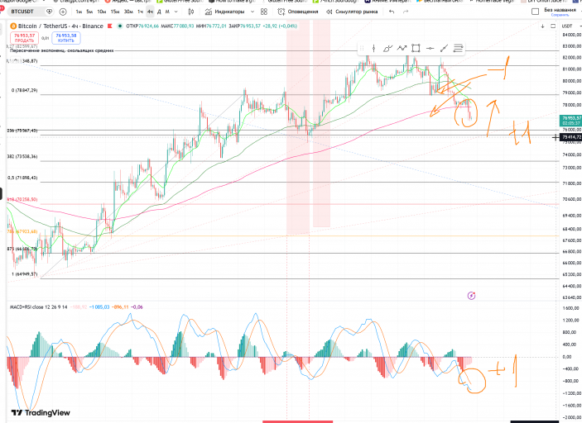Click the ОТКР 76924,66 open value
The width and height of the screenshot is (582, 423).
tap(142, 26)
